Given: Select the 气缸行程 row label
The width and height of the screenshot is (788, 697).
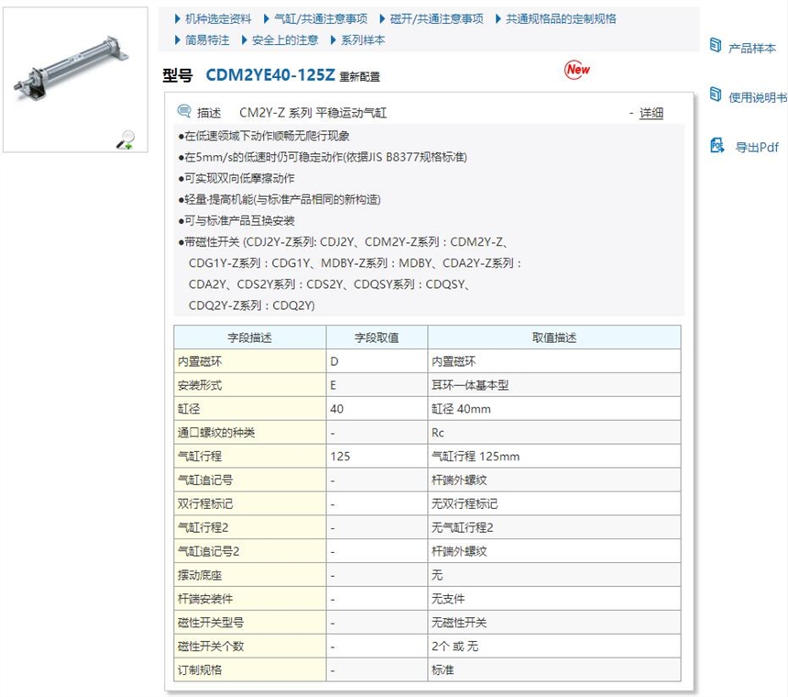Looking at the screenshot, I should pyautogui.click(x=250, y=456).
